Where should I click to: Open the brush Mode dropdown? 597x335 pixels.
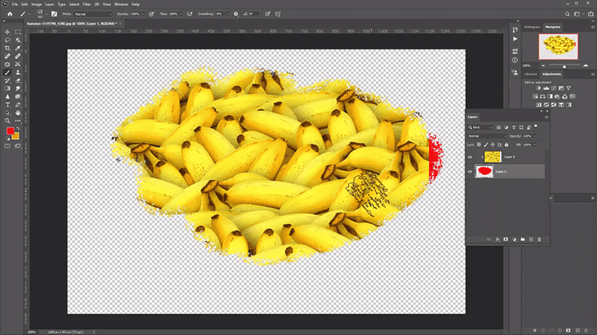[x=93, y=14]
